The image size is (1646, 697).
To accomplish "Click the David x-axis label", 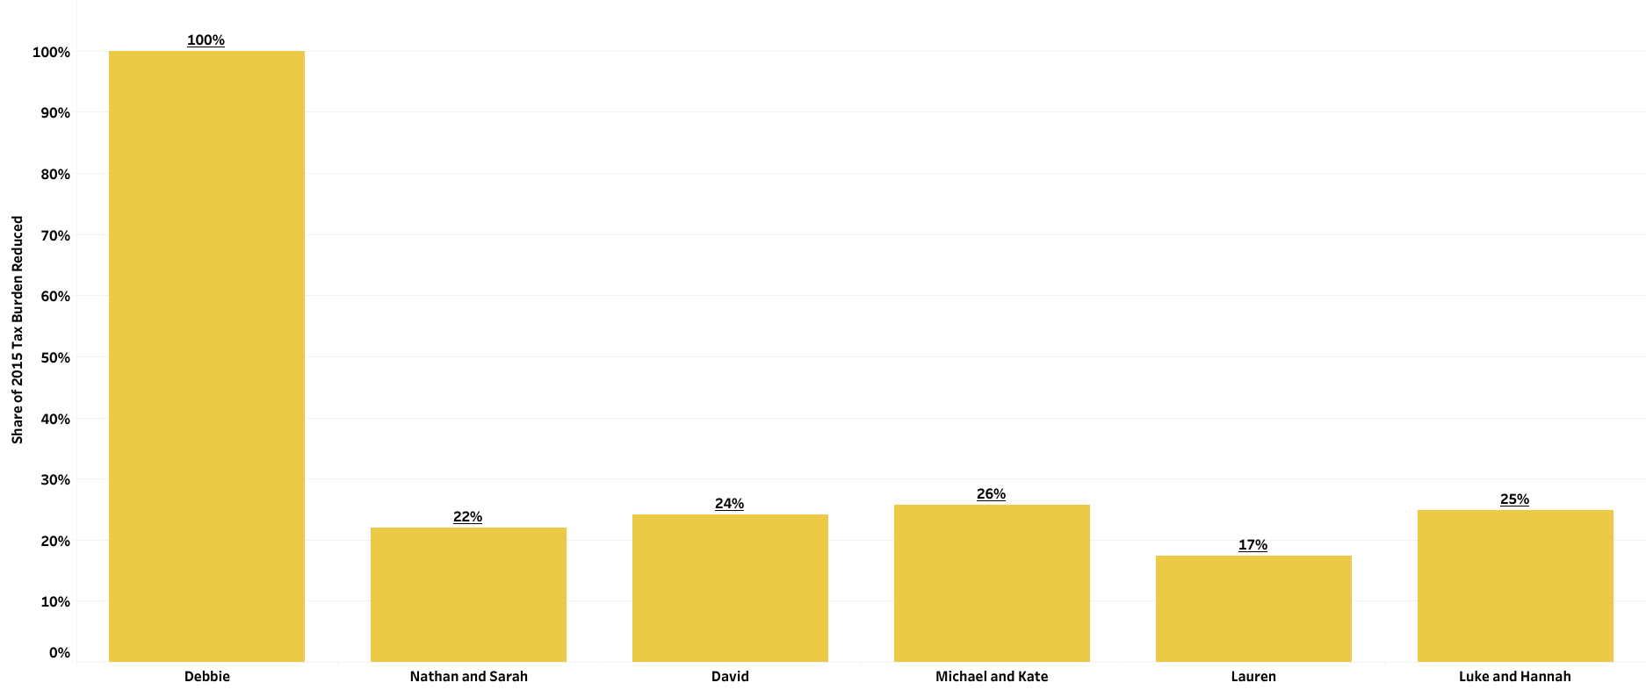I will pyautogui.click(x=730, y=677).
